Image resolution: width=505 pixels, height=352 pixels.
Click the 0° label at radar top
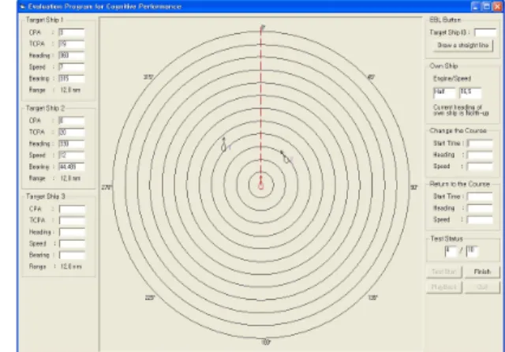[x=263, y=28]
